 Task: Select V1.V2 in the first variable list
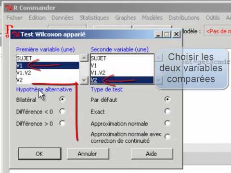48,73
